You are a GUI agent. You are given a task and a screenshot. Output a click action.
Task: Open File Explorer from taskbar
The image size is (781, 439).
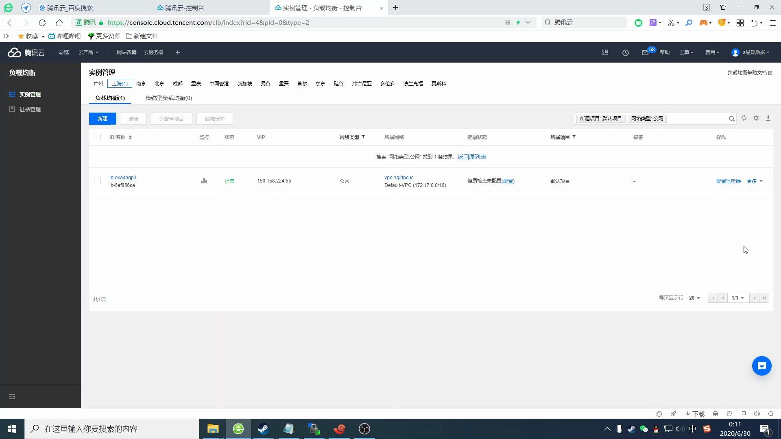(x=213, y=429)
